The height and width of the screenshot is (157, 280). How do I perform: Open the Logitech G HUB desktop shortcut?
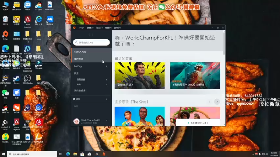[6, 124]
